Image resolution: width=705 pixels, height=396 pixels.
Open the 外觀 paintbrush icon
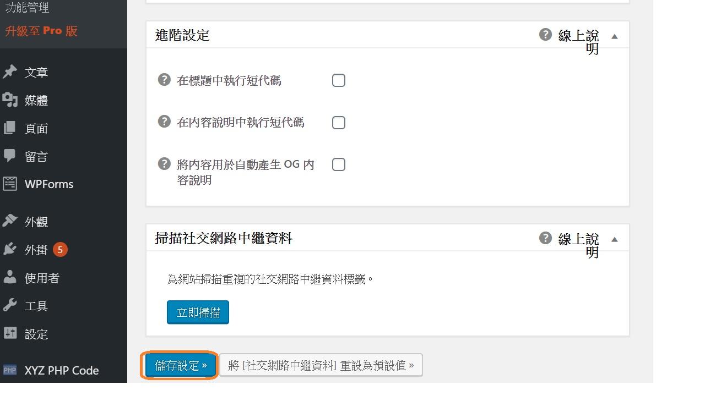[10, 221]
